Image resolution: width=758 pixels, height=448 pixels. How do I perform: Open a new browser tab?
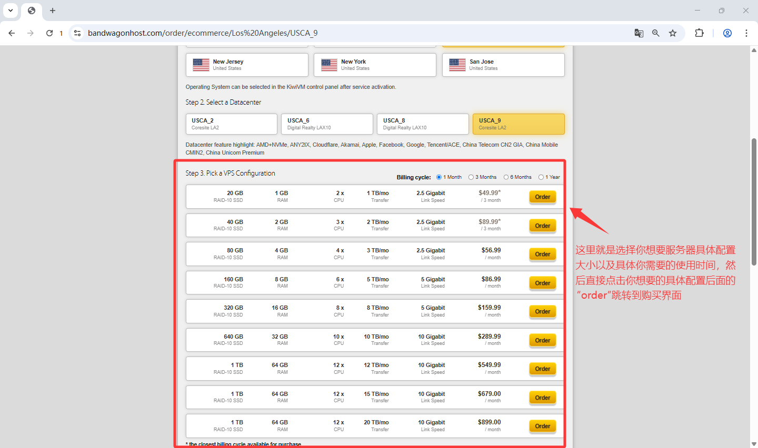pos(53,11)
